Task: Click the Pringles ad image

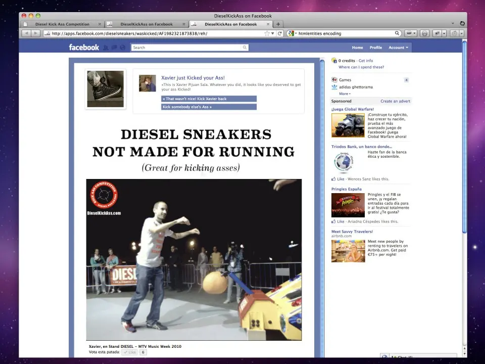Action: coord(348,205)
